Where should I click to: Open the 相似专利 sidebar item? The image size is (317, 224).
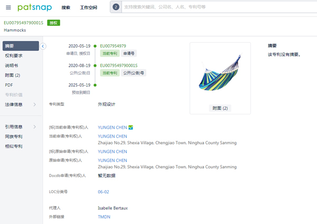click(x=14, y=147)
